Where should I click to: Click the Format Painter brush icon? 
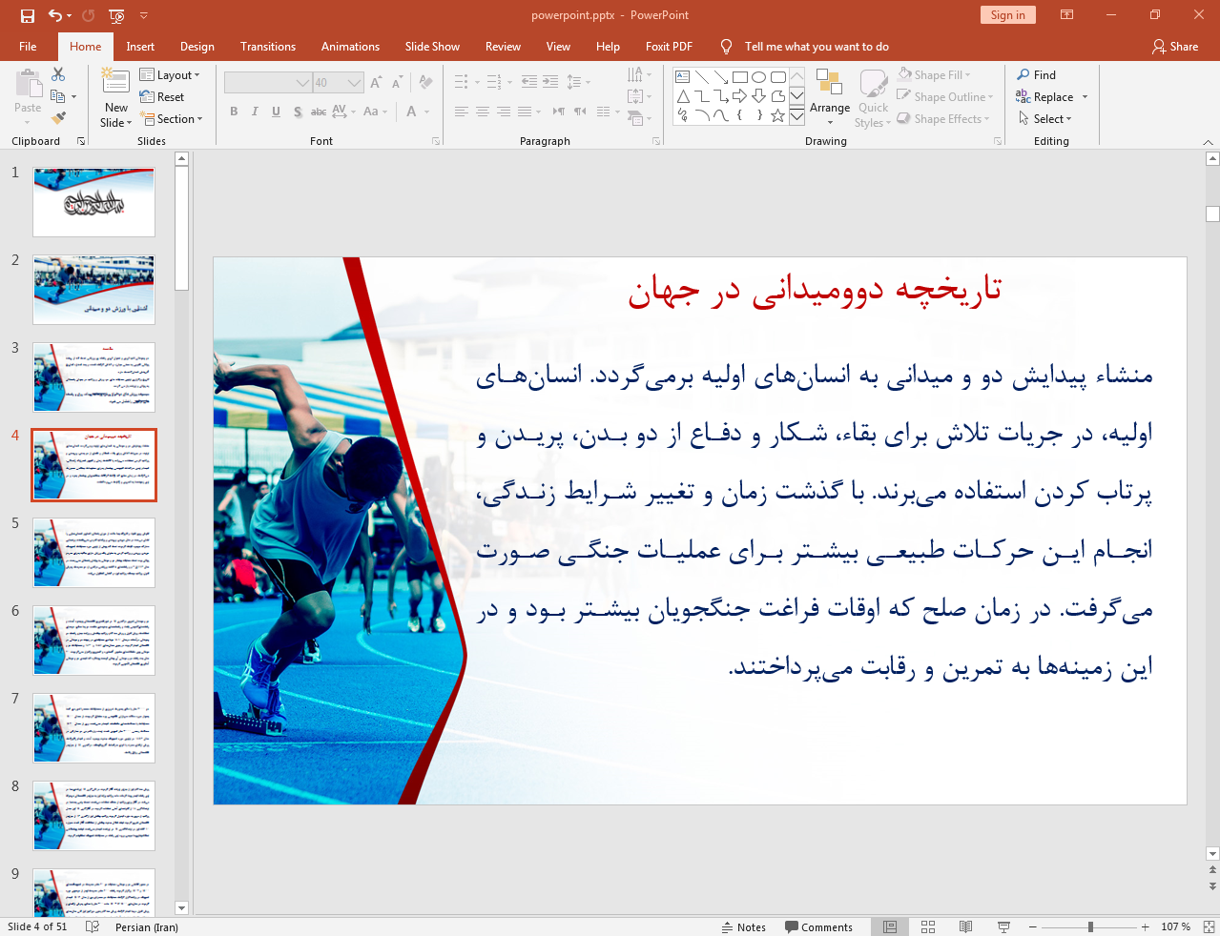tap(58, 118)
